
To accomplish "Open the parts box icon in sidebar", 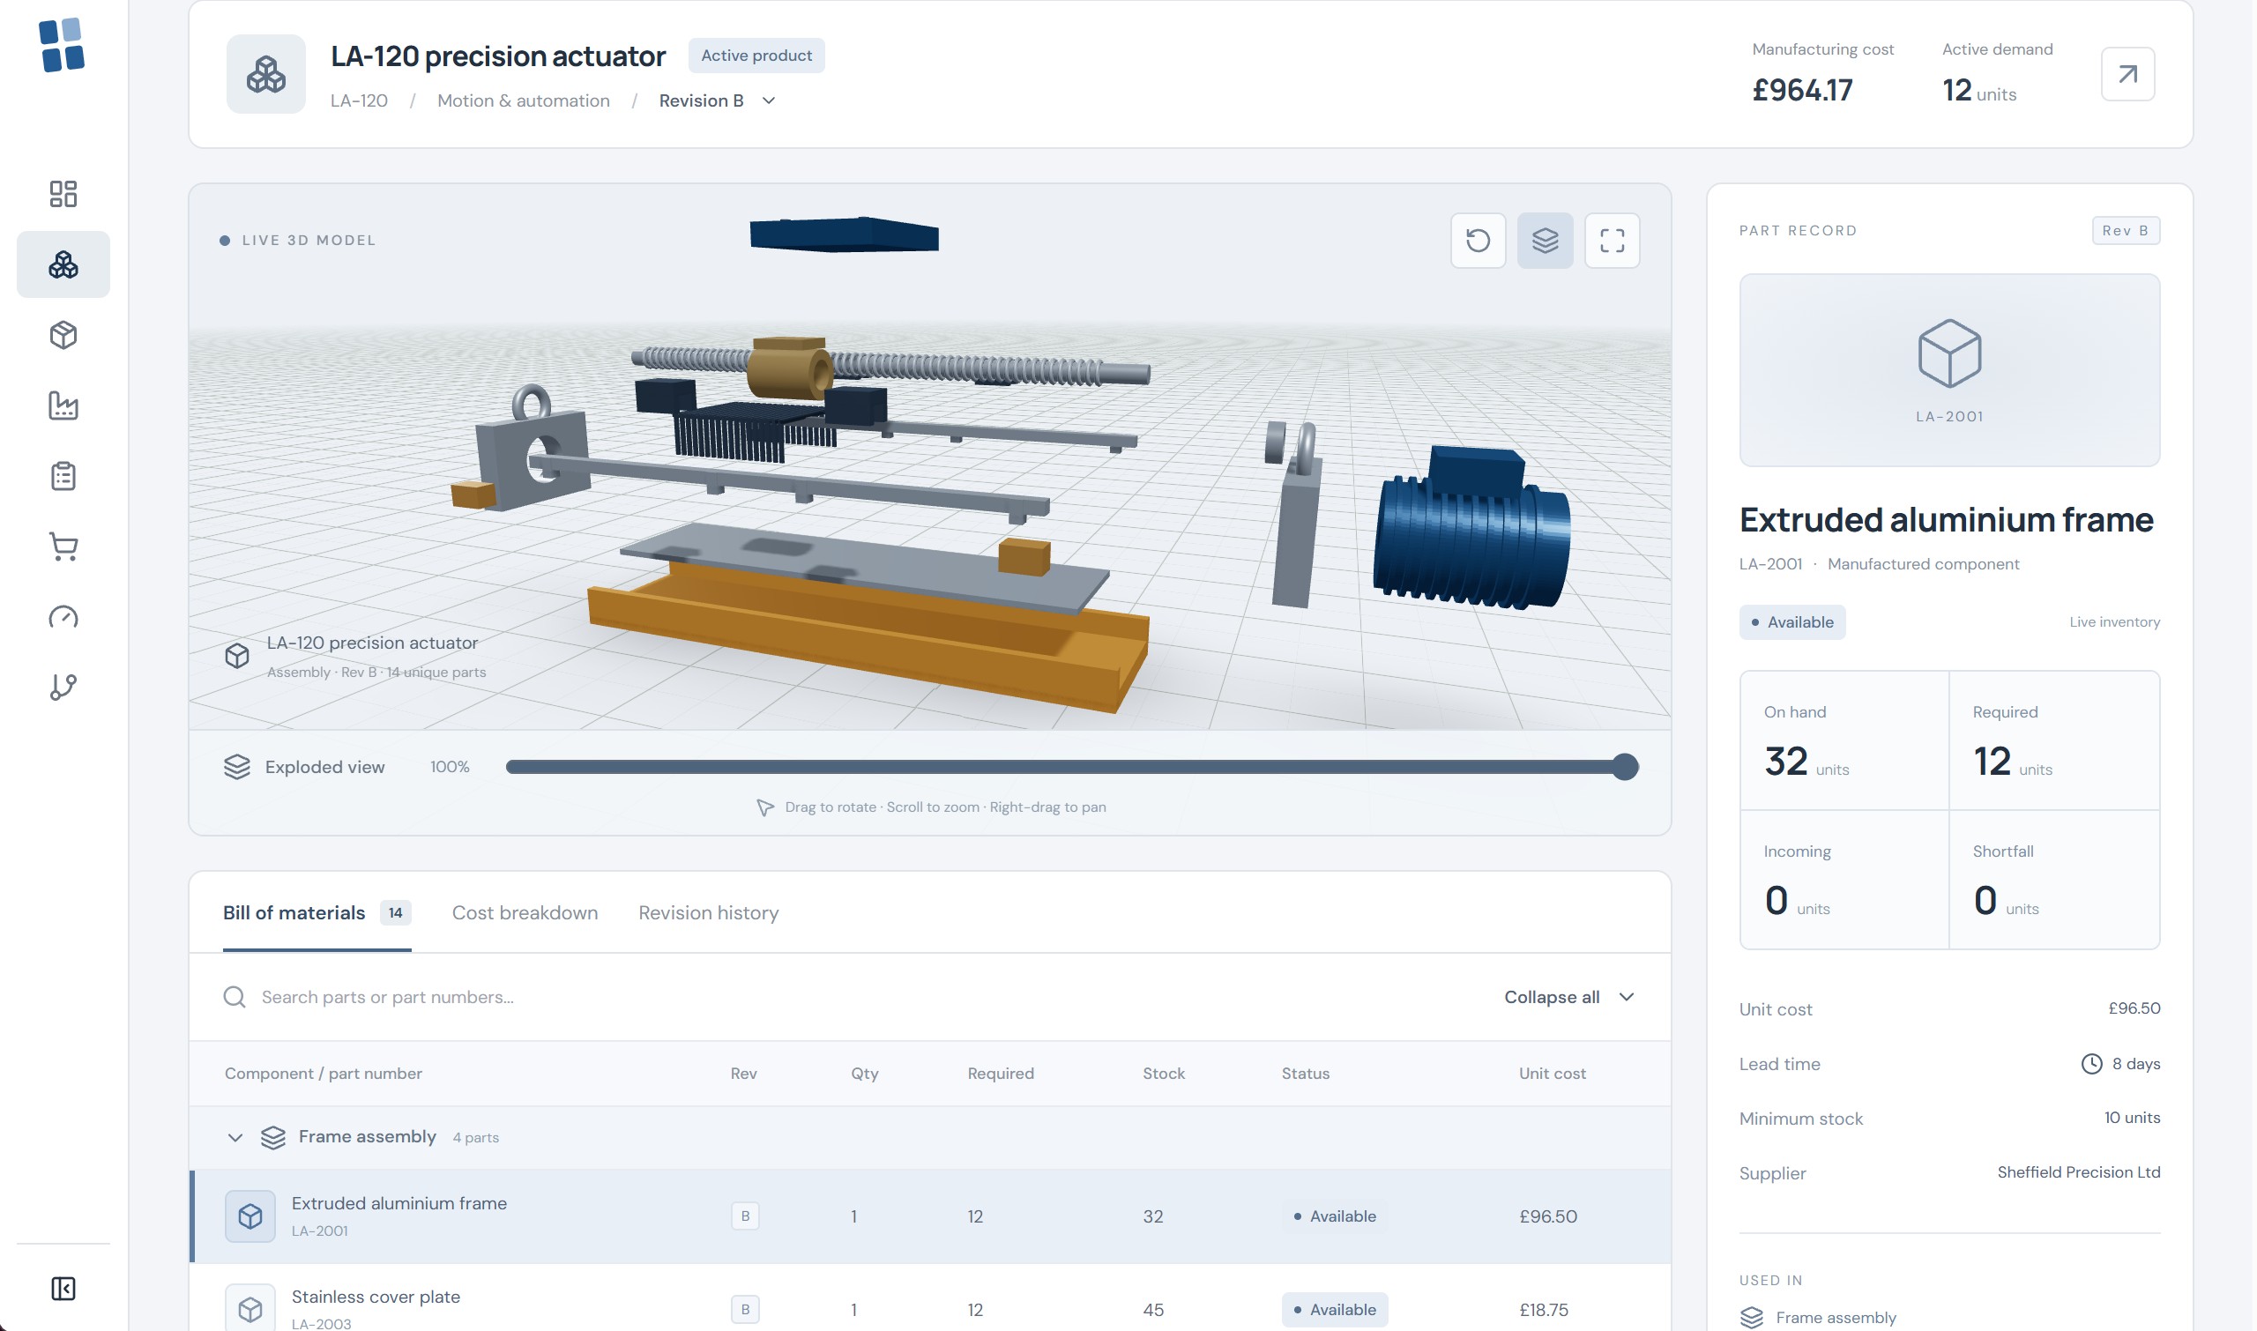I will tap(63, 335).
